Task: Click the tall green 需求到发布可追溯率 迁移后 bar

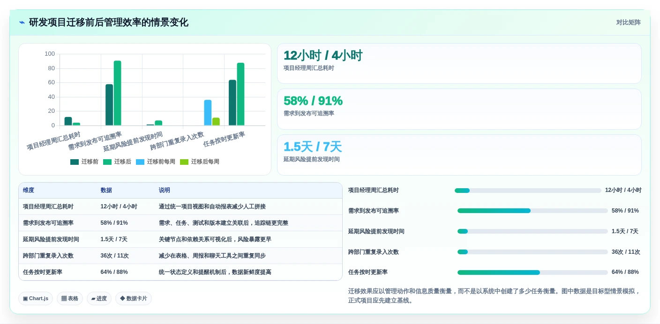Action: point(118,93)
